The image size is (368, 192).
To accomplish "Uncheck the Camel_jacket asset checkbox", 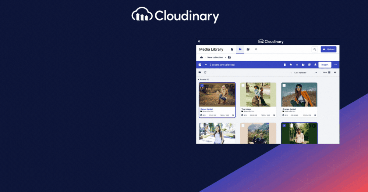I will [x=202, y=86].
